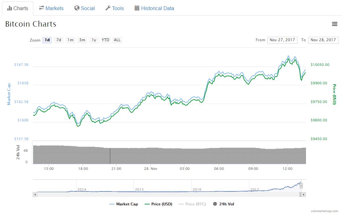Click the wrench icon beside Tools
This screenshot has width=342, height=213.
click(x=108, y=8)
